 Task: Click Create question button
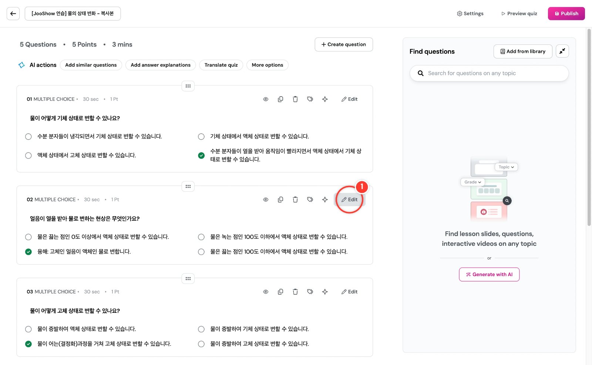click(344, 44)
